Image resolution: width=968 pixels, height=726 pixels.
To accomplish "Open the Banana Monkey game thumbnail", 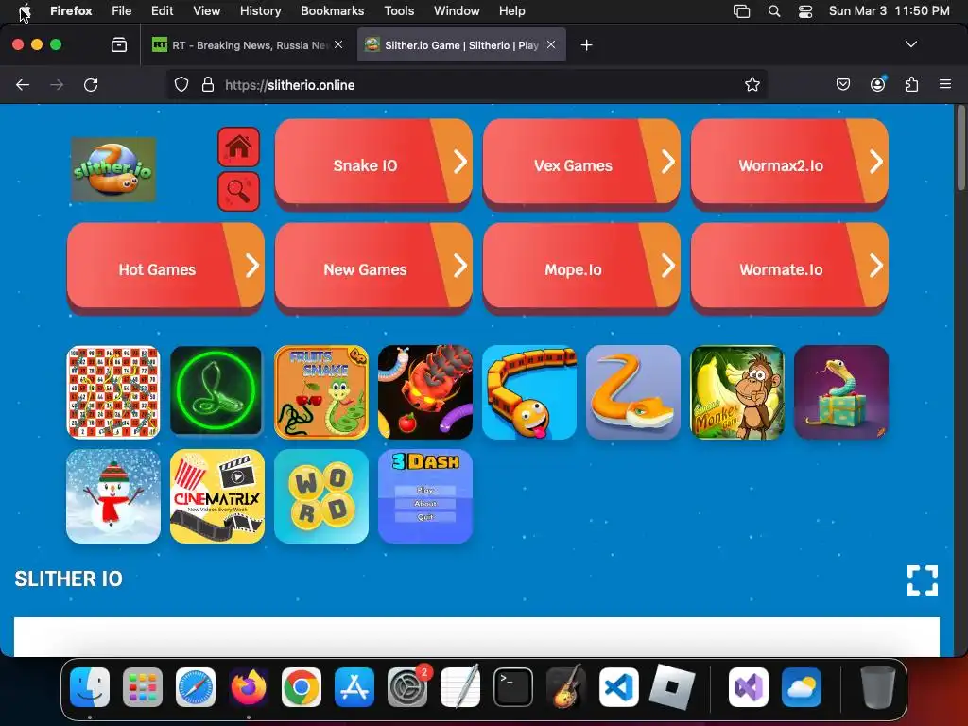I will click(x=737, y=392).
